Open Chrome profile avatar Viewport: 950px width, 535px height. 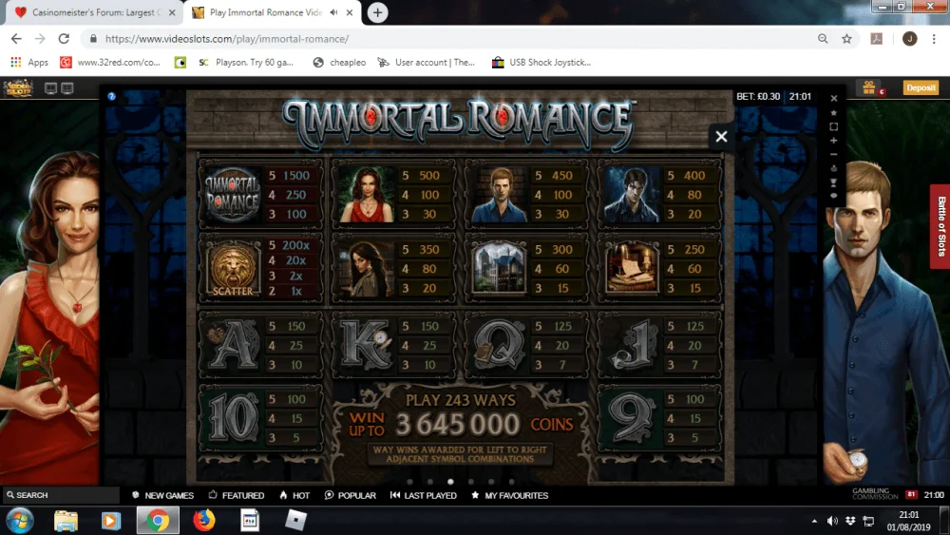909,39
